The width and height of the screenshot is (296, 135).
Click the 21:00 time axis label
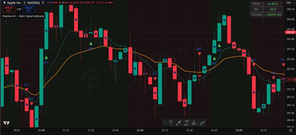click(x=41, y=130)
